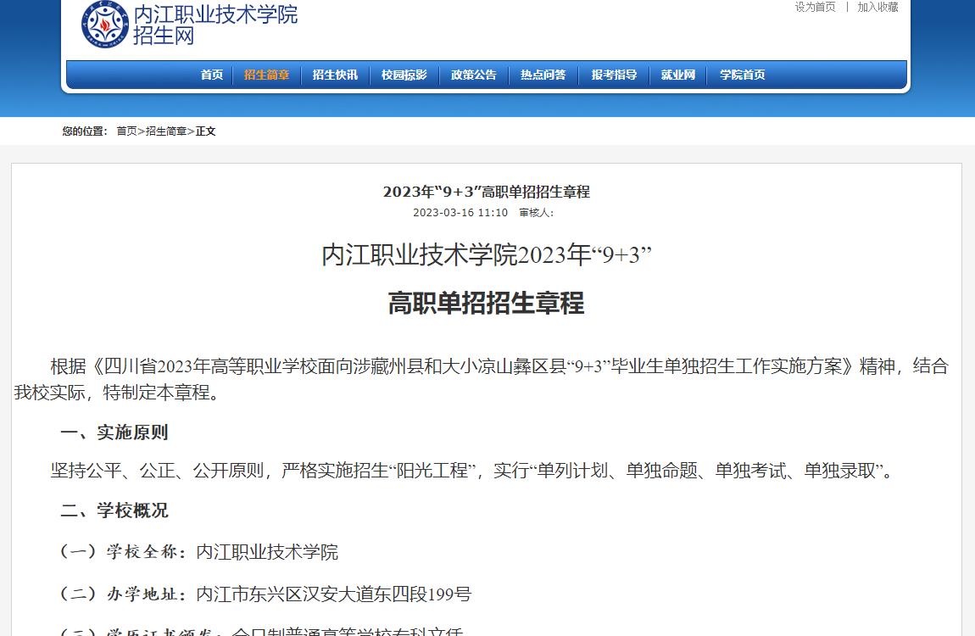The image size is (975, 636).
Task: Click the 您的位置 label
Action: click(85, 131)
